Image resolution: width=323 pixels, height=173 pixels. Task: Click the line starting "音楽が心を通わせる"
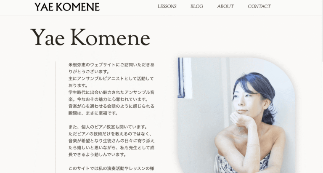(111, 106)
